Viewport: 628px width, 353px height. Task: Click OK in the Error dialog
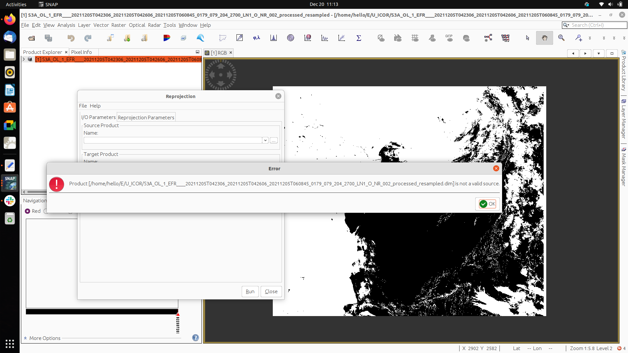tap(487, 204)
